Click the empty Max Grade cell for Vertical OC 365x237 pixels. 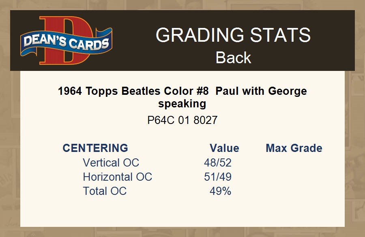click(x=294, y=163)
